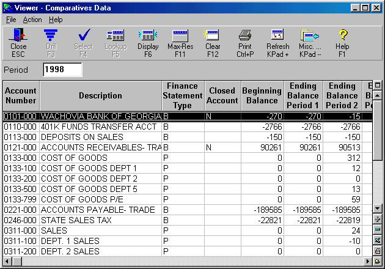Click the Description column header
The width and height of the screenshot is (385, 269).
(x=100, y=95)
